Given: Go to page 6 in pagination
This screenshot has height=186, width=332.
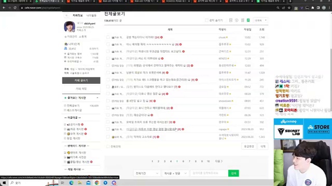Looking at the screenshot, I should click(x=183, y=161).
